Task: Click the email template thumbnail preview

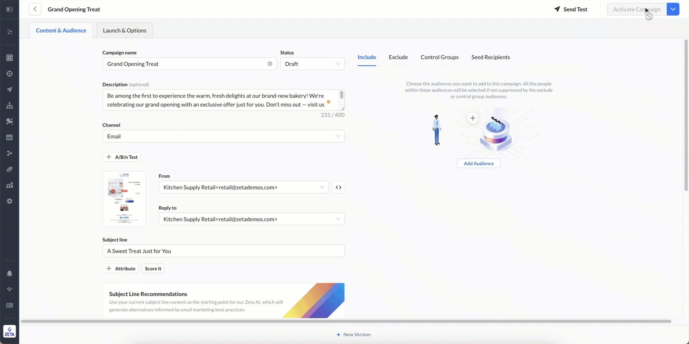Action: click(x=124, y=199)
